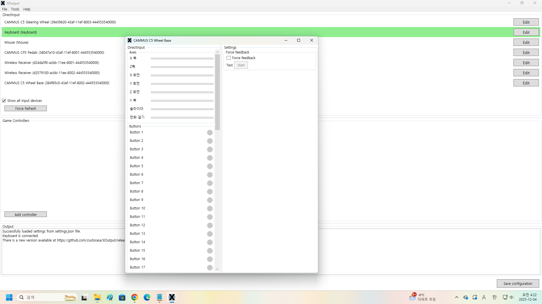Open the Help menu
The image size is (542, 304).
(27, 9)
